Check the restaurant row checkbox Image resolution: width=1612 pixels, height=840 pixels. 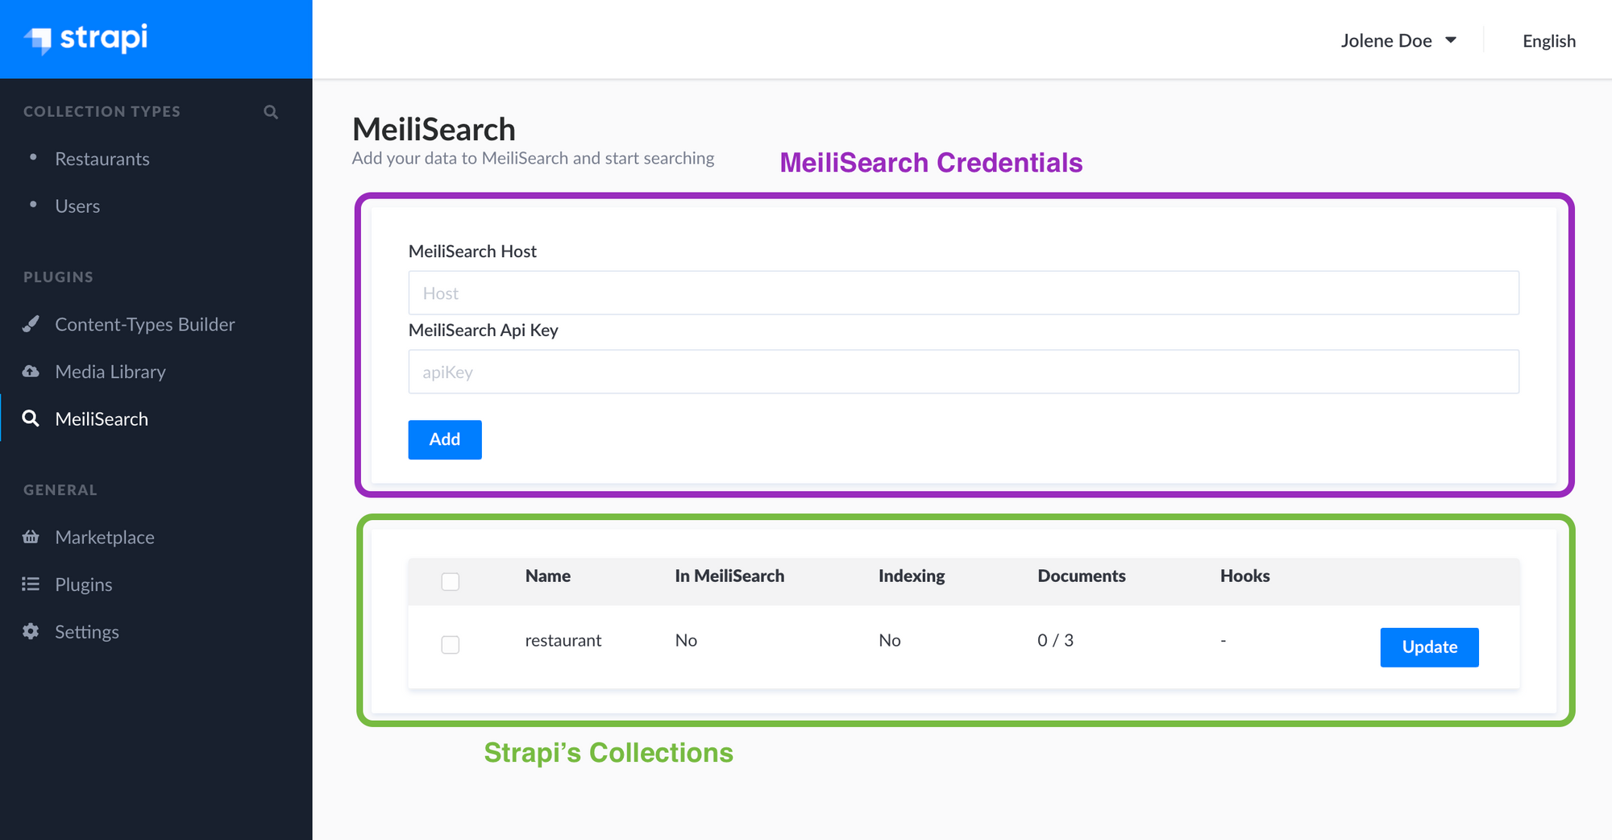pos(451,645)
